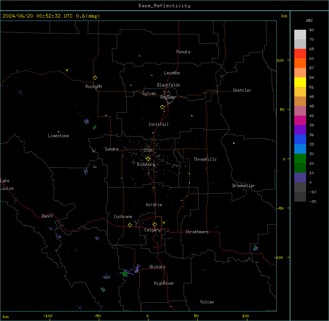The height and width of the screenshot is (321, 329).
Task: Click the Base_Reflectivity title text
Action: click(164, 6)
